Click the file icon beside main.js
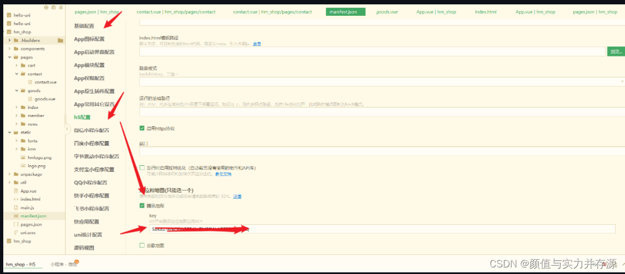This screenshot has width=625, height=274. tap(16, 208)
